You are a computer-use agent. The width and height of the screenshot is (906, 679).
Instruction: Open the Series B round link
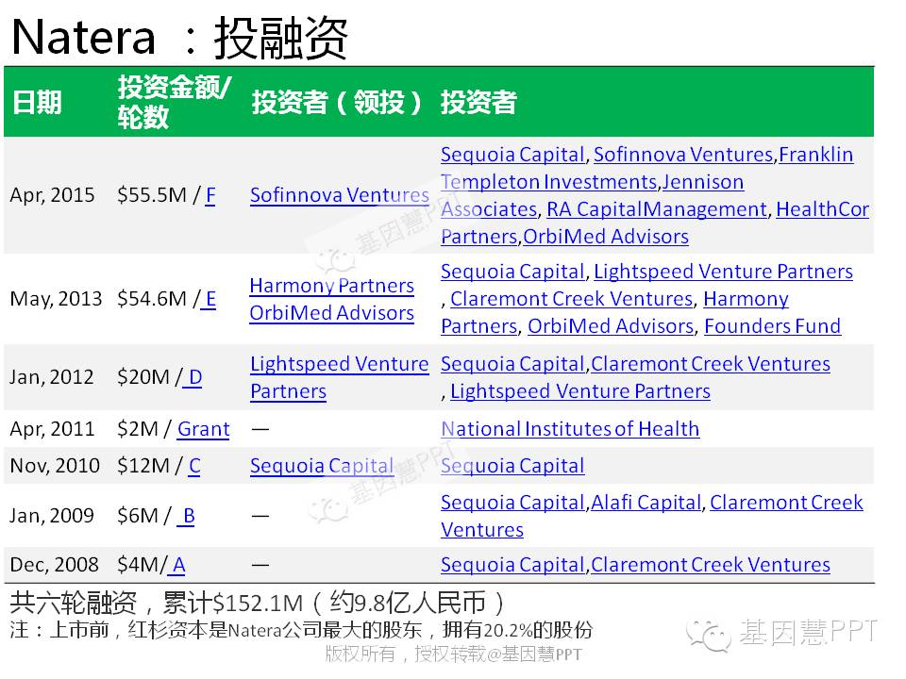point(187,516)
